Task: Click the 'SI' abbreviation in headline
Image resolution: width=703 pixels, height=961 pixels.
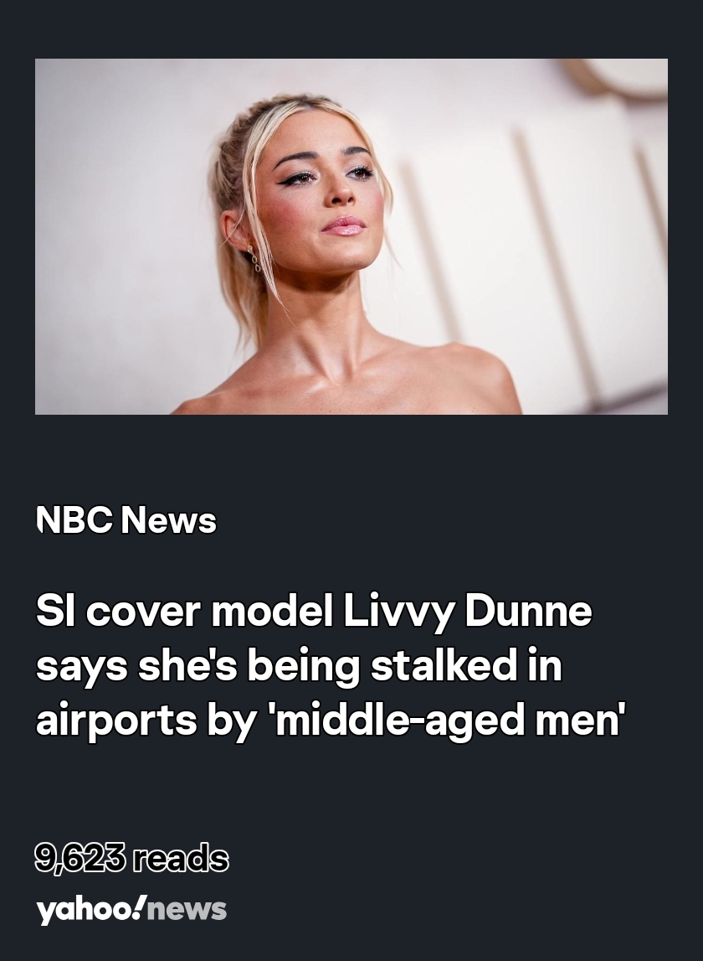Action: [x=56, y=611]
